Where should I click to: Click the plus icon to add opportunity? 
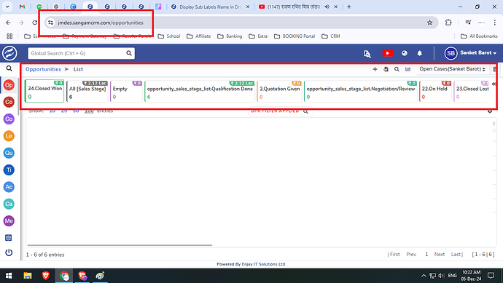point(375,69)
